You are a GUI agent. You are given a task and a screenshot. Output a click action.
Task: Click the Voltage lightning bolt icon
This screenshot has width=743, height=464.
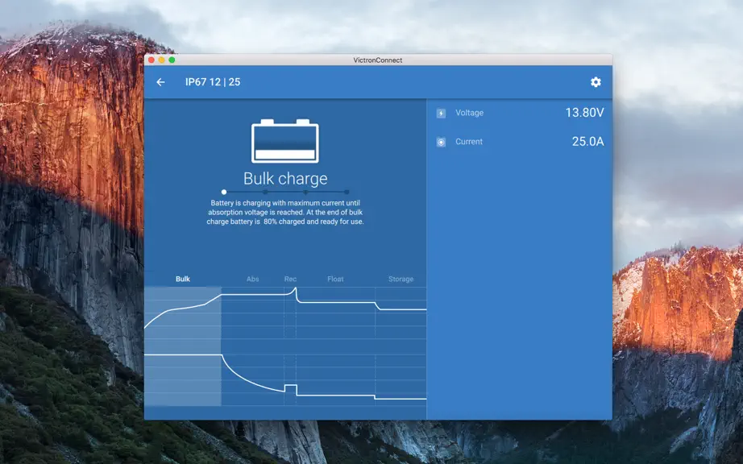tap(441, 113)
